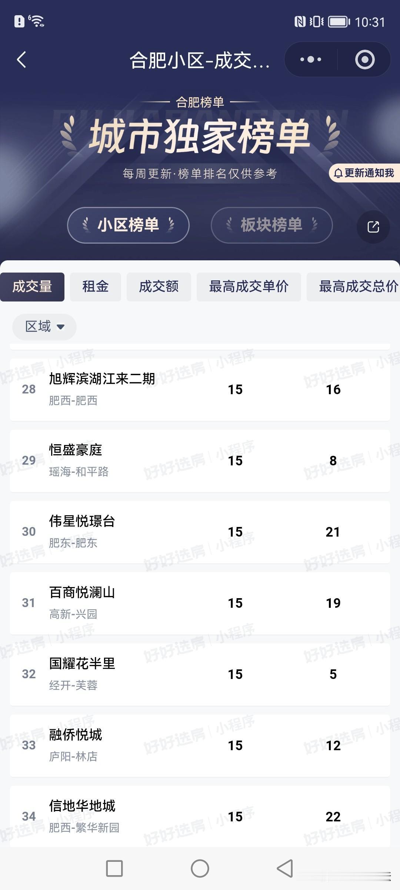Expand the 区域 filter dropdown

44,327
